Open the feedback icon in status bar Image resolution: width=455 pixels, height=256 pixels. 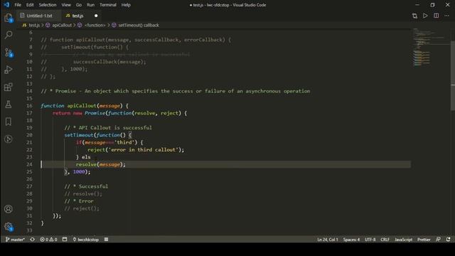click(438, 240)
